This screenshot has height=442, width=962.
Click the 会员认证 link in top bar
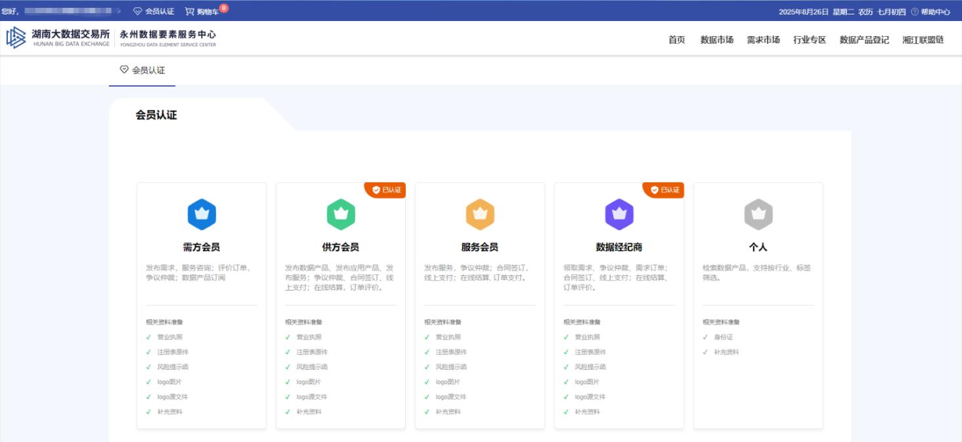click(154, 11)
